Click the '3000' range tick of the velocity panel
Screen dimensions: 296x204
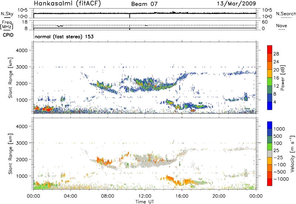[21, 143]
